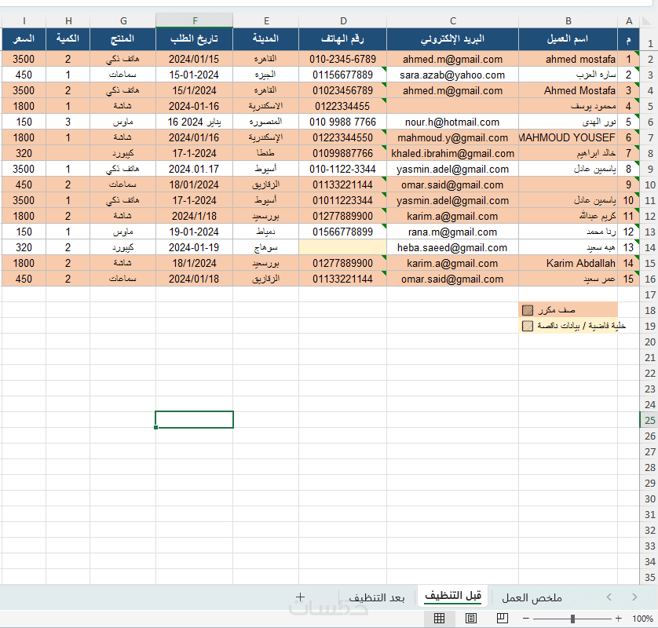Viewport: 658px width, 628px height.
Task: Click the رقم الهاتف header cell
Action: (x=343, y=39)
